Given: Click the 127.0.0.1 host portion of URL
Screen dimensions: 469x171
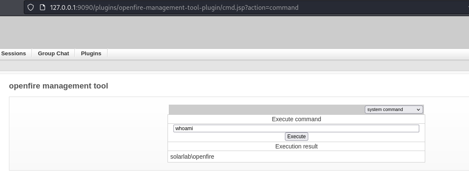Looking at the screenshot, I should 63,8.
